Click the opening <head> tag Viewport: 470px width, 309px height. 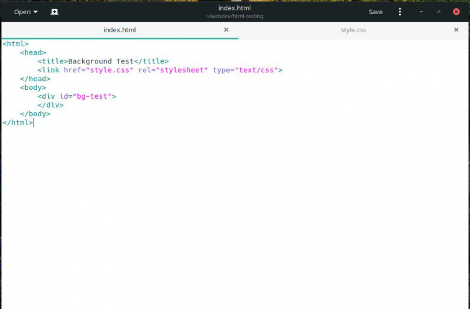pos(33,52)
